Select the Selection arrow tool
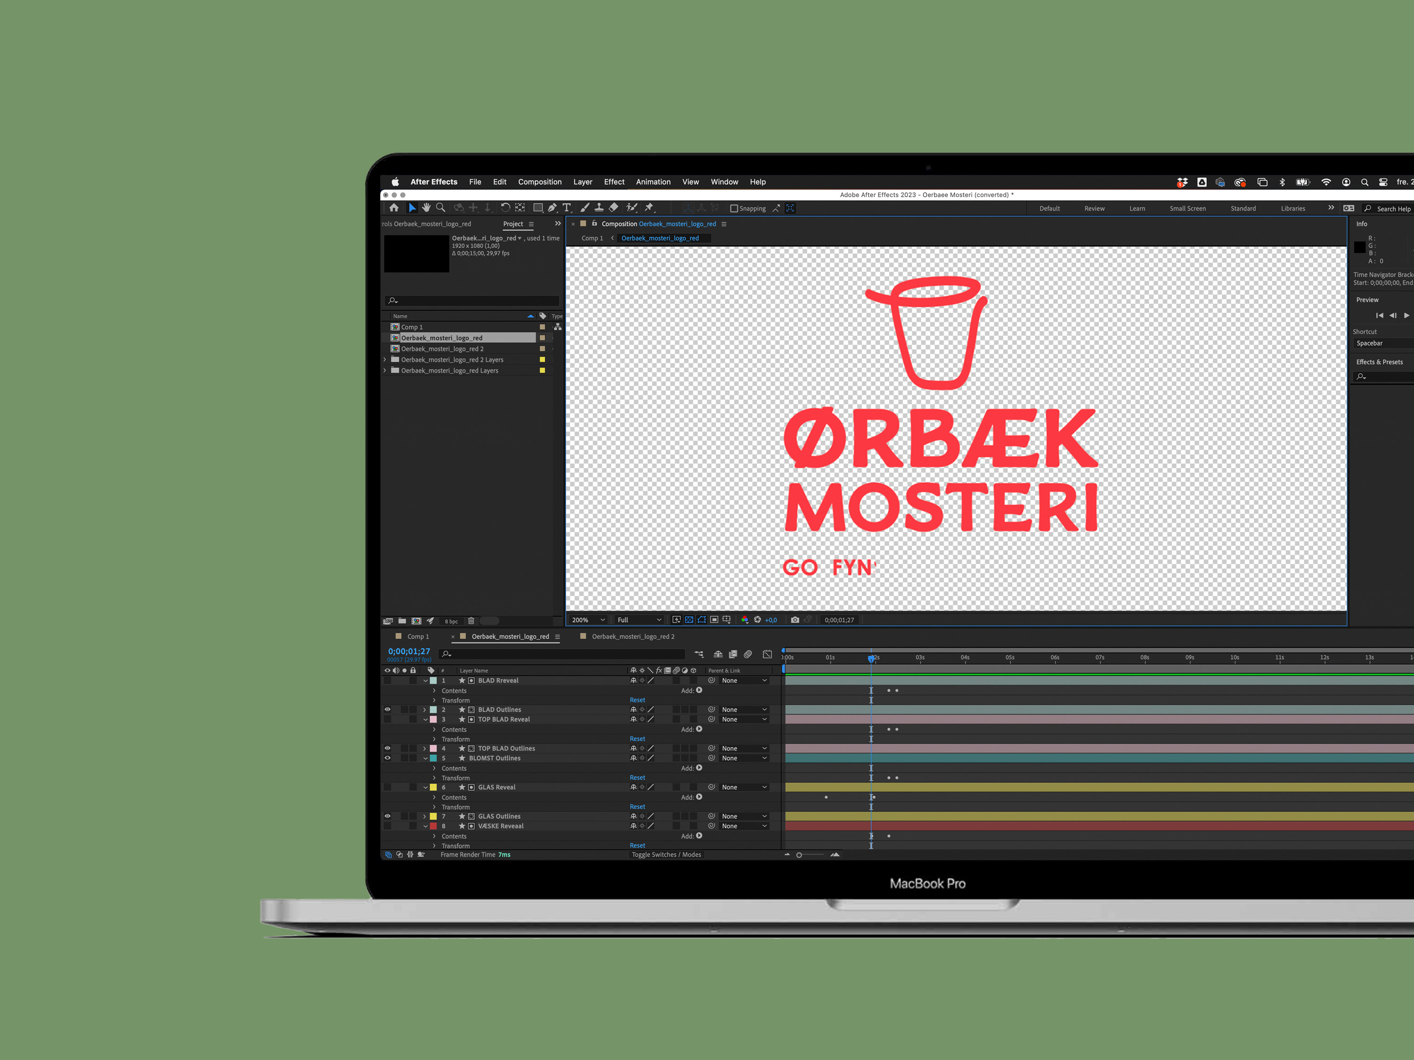 tap(413, 208)
